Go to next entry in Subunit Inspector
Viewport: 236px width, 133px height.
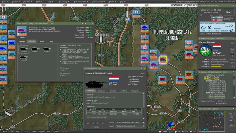coord(98,123)
